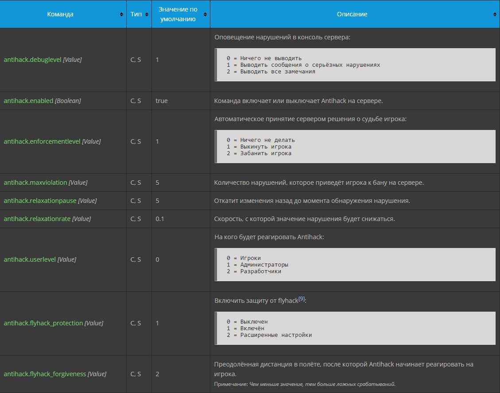This screenshot has height=393, width=500.
Task: Sort by Описание column arrows
Action: pyautogui.click(x=495, y=14)
